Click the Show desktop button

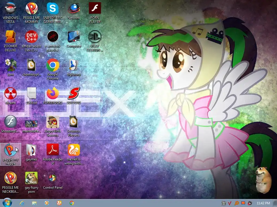coord(275,203)
